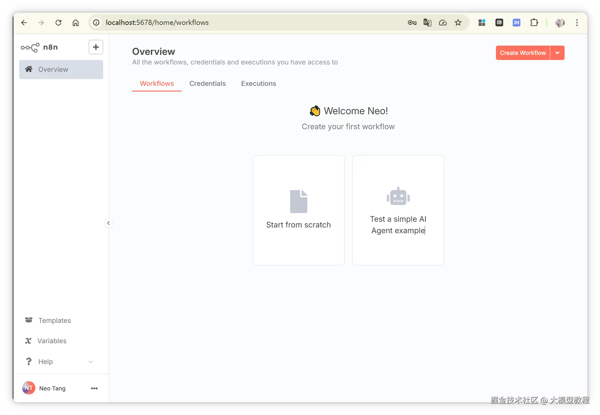Select the Start from scratch card
Viewport: 600px width, 415px height.
point(299,210)
